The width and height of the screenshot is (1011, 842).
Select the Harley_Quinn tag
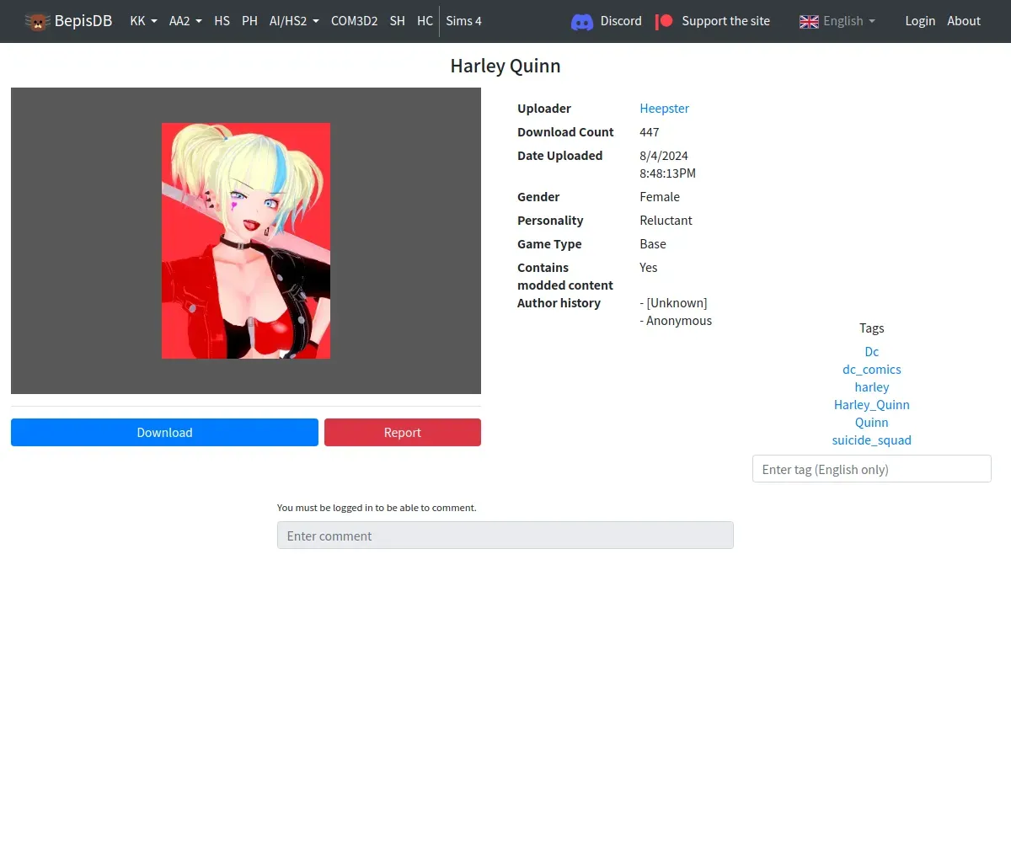[x=872, y=405]
